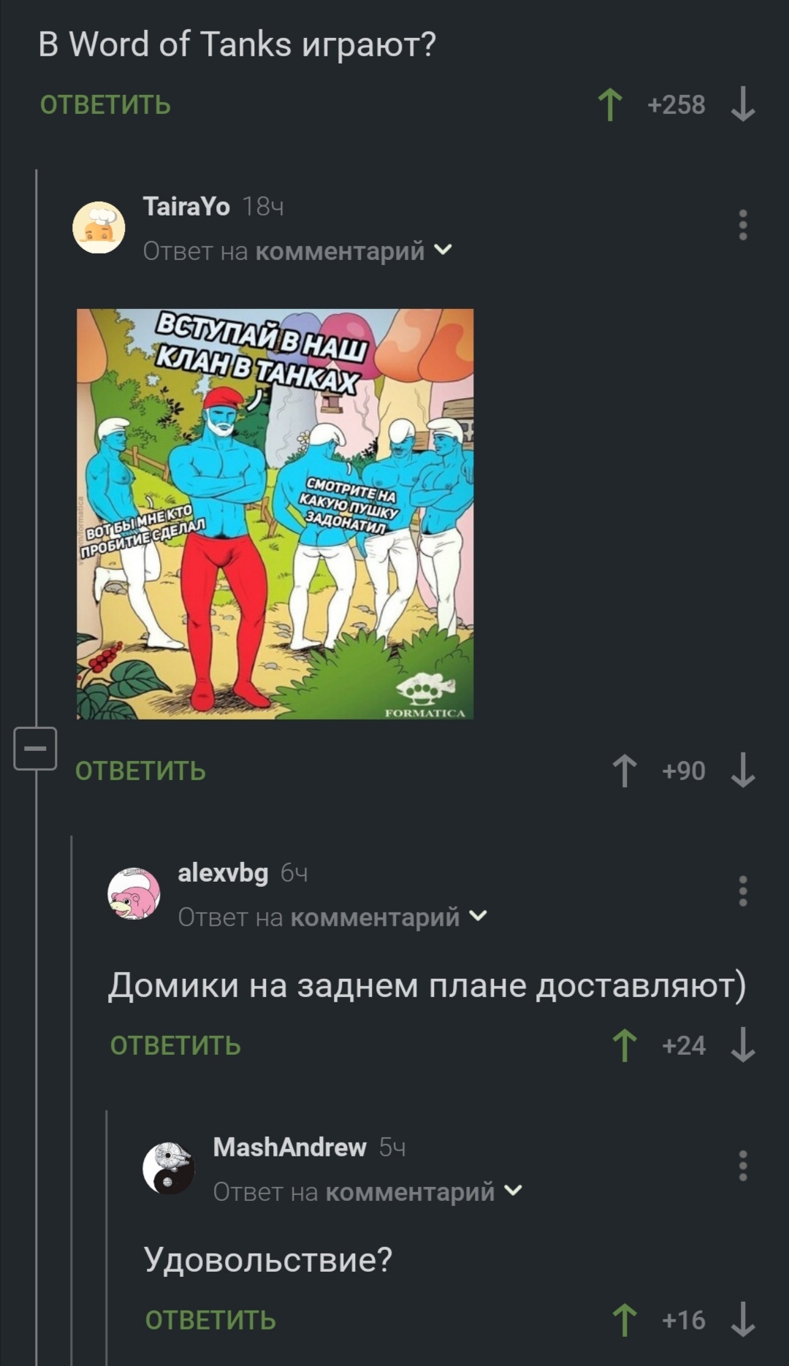Open three-dot menu on MashAndrew's comment
The image size is (789, 1366).
[x=743, y=1166]
